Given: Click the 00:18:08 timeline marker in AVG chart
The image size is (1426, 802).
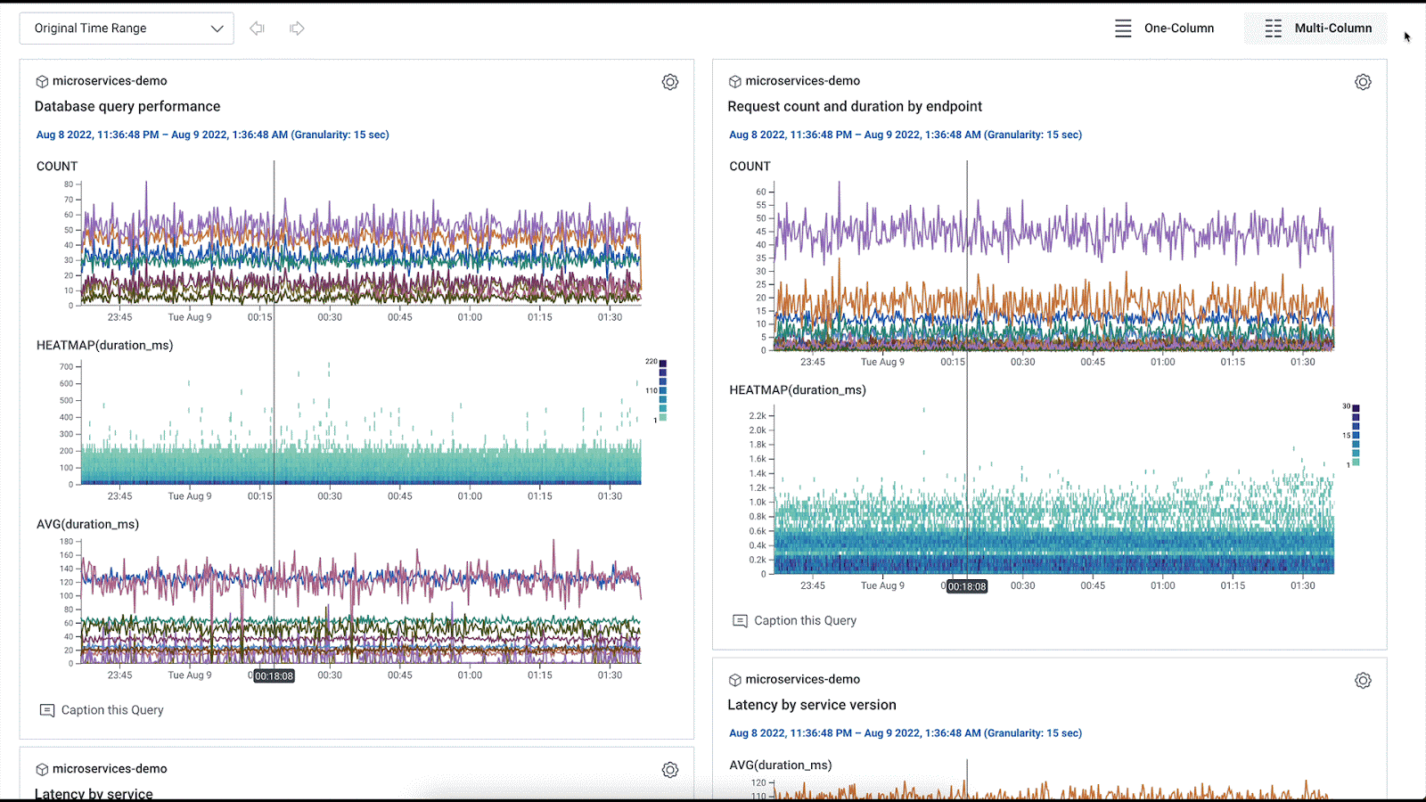Looking at the screenshot, I should (274, 676).
